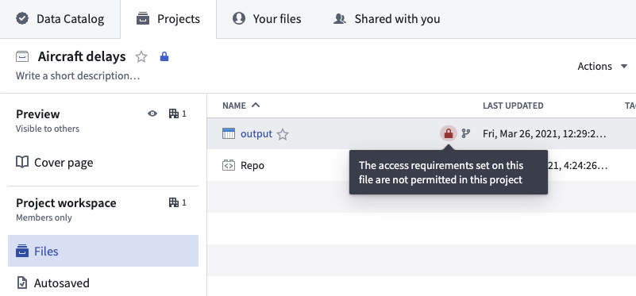Toggle the Preview visibility eye icon
636x296 pixels.
pyautogui.click(x=152, y=114)
